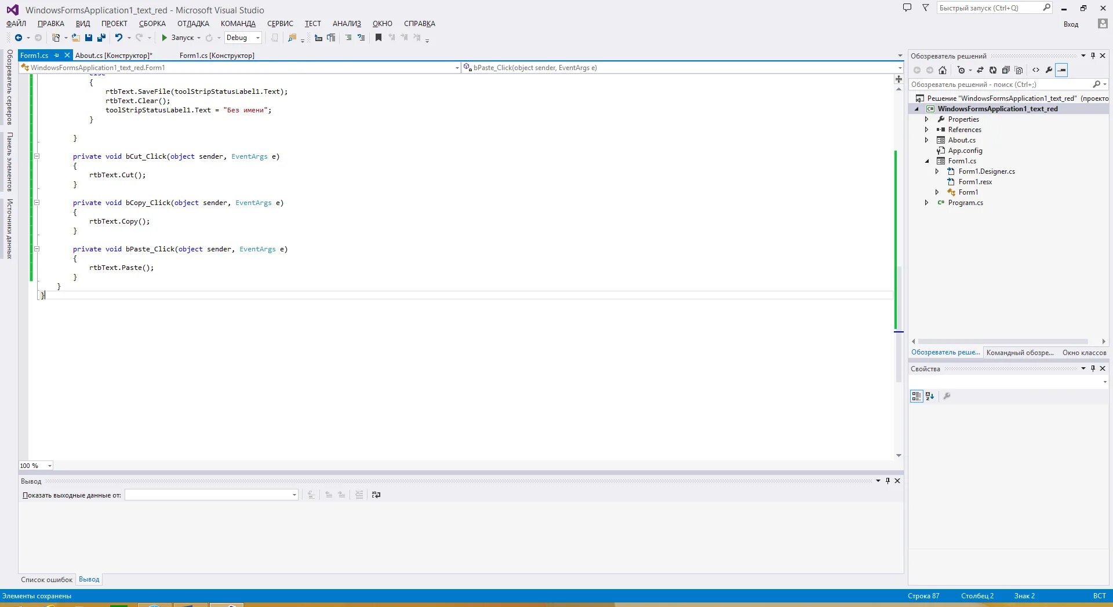Toggle Preview Selected Items highlighted button
The width and height of the screenshot is (1113, 607).
click(x=1062, y=70)
